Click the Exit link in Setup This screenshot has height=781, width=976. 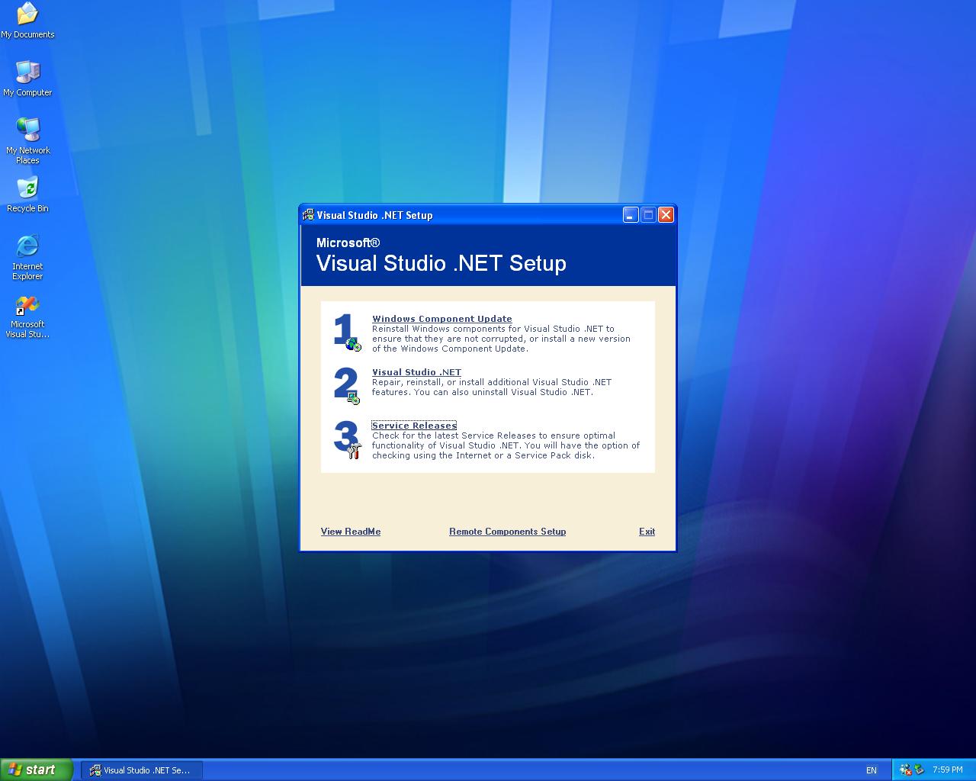pyautogui.click(x=647, y=532)
